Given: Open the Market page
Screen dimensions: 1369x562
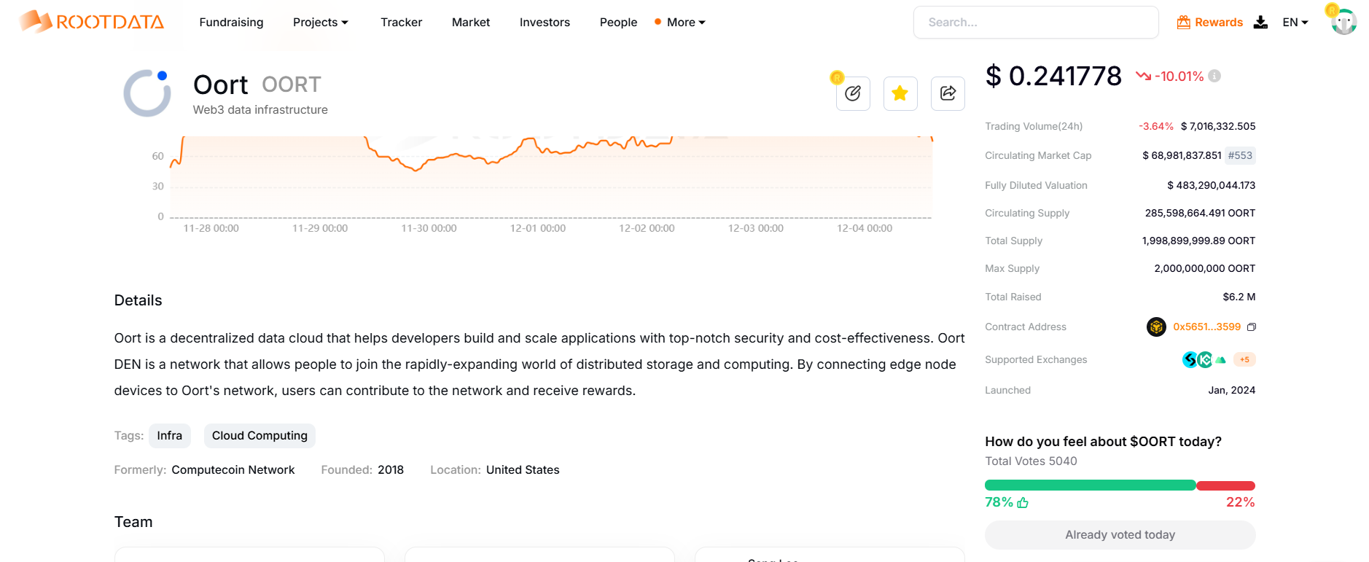Looking at the screenshot, I should (x=471, y=23).
